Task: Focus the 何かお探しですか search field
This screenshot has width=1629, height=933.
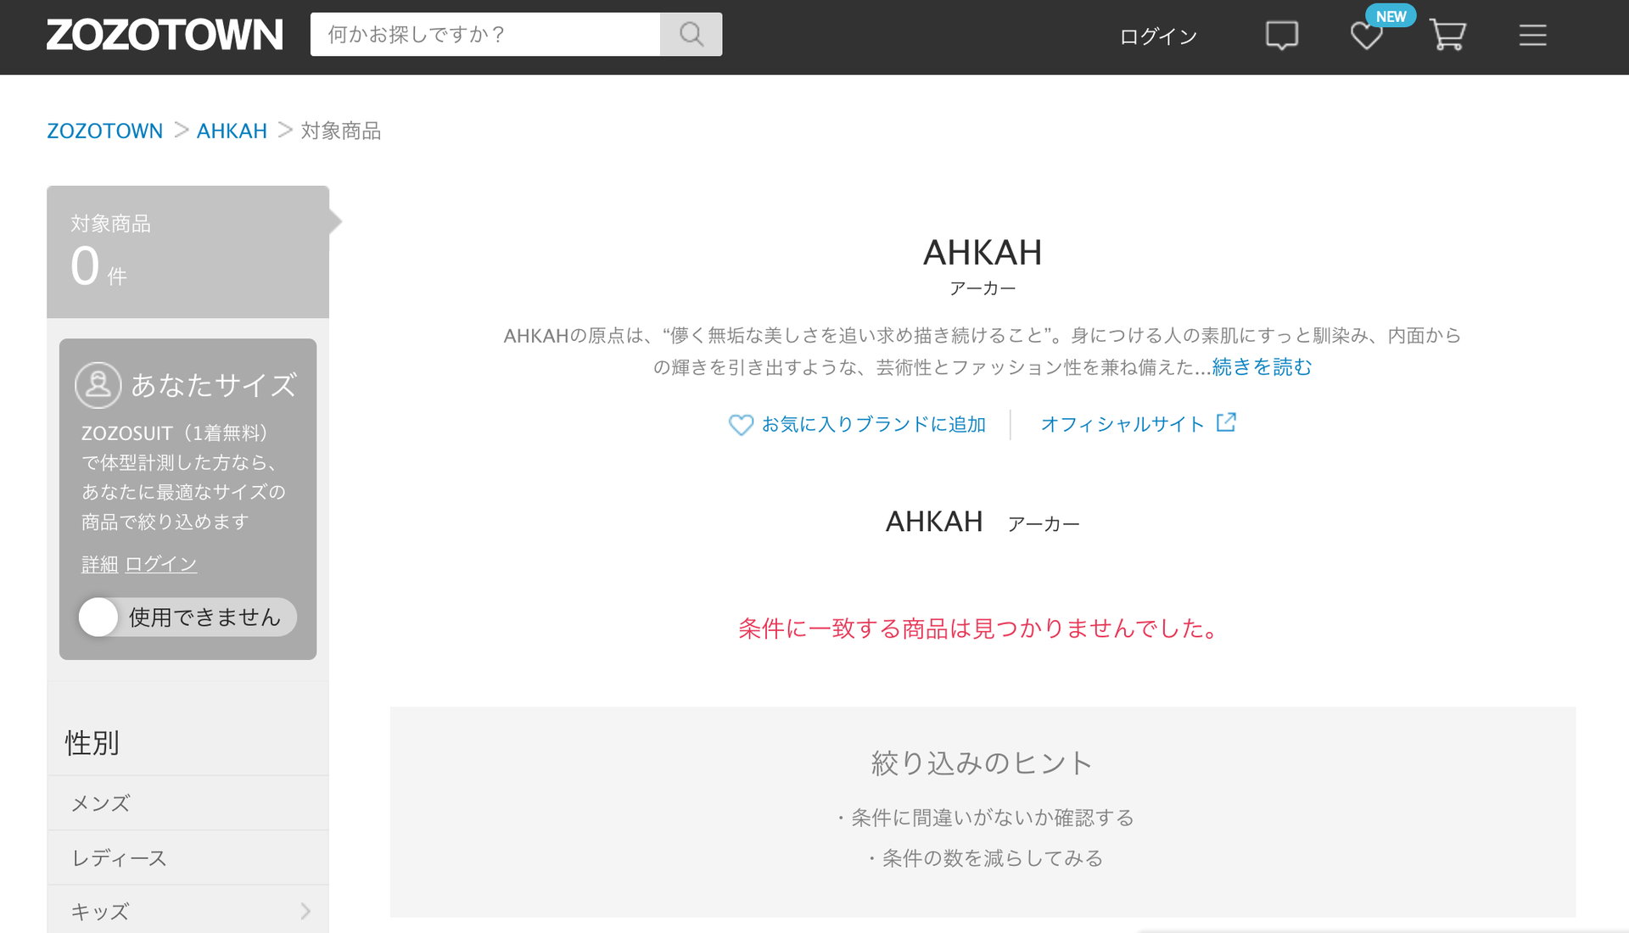Action: [x=485, y=34]
